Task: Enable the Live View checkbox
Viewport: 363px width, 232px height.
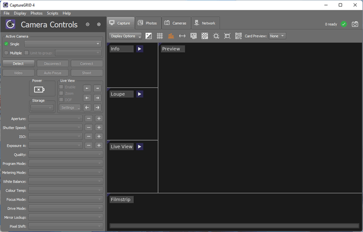Action: (62, 87)
